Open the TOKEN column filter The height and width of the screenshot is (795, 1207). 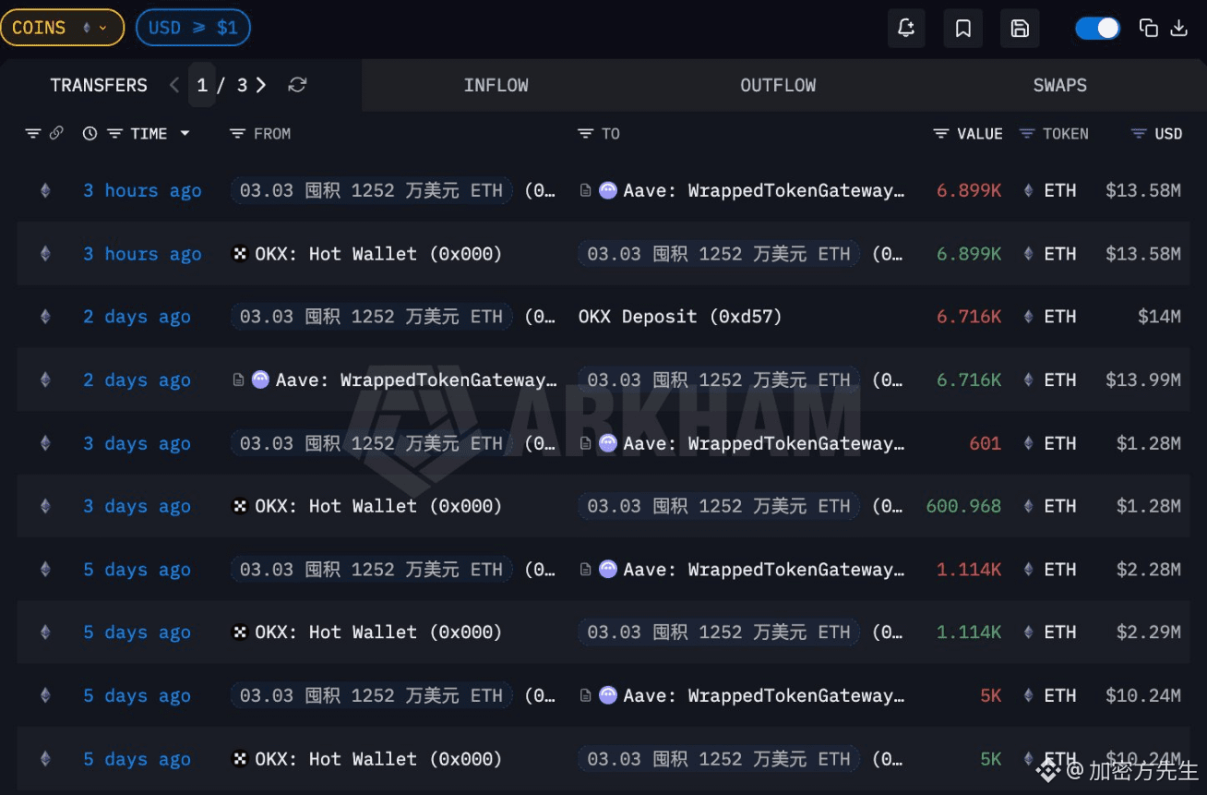(x=1027, y=134)
